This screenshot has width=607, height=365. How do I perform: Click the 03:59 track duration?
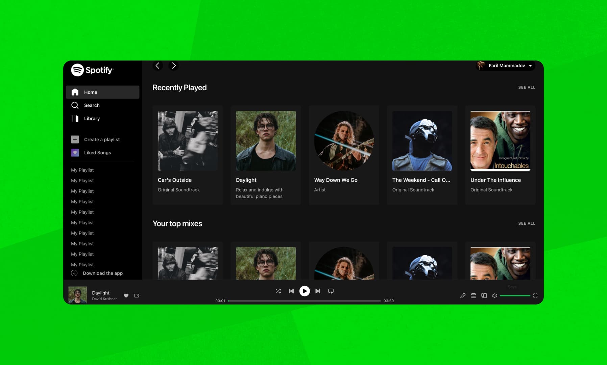click(389, 301)
